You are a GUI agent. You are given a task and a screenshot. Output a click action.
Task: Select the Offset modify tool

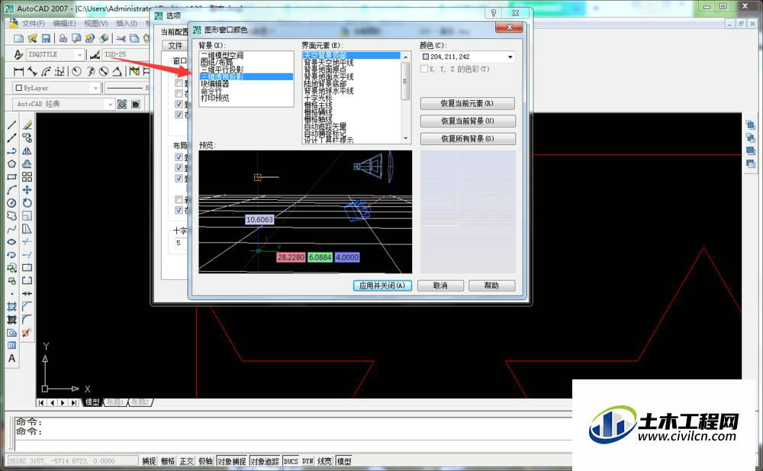pos(27,163)
